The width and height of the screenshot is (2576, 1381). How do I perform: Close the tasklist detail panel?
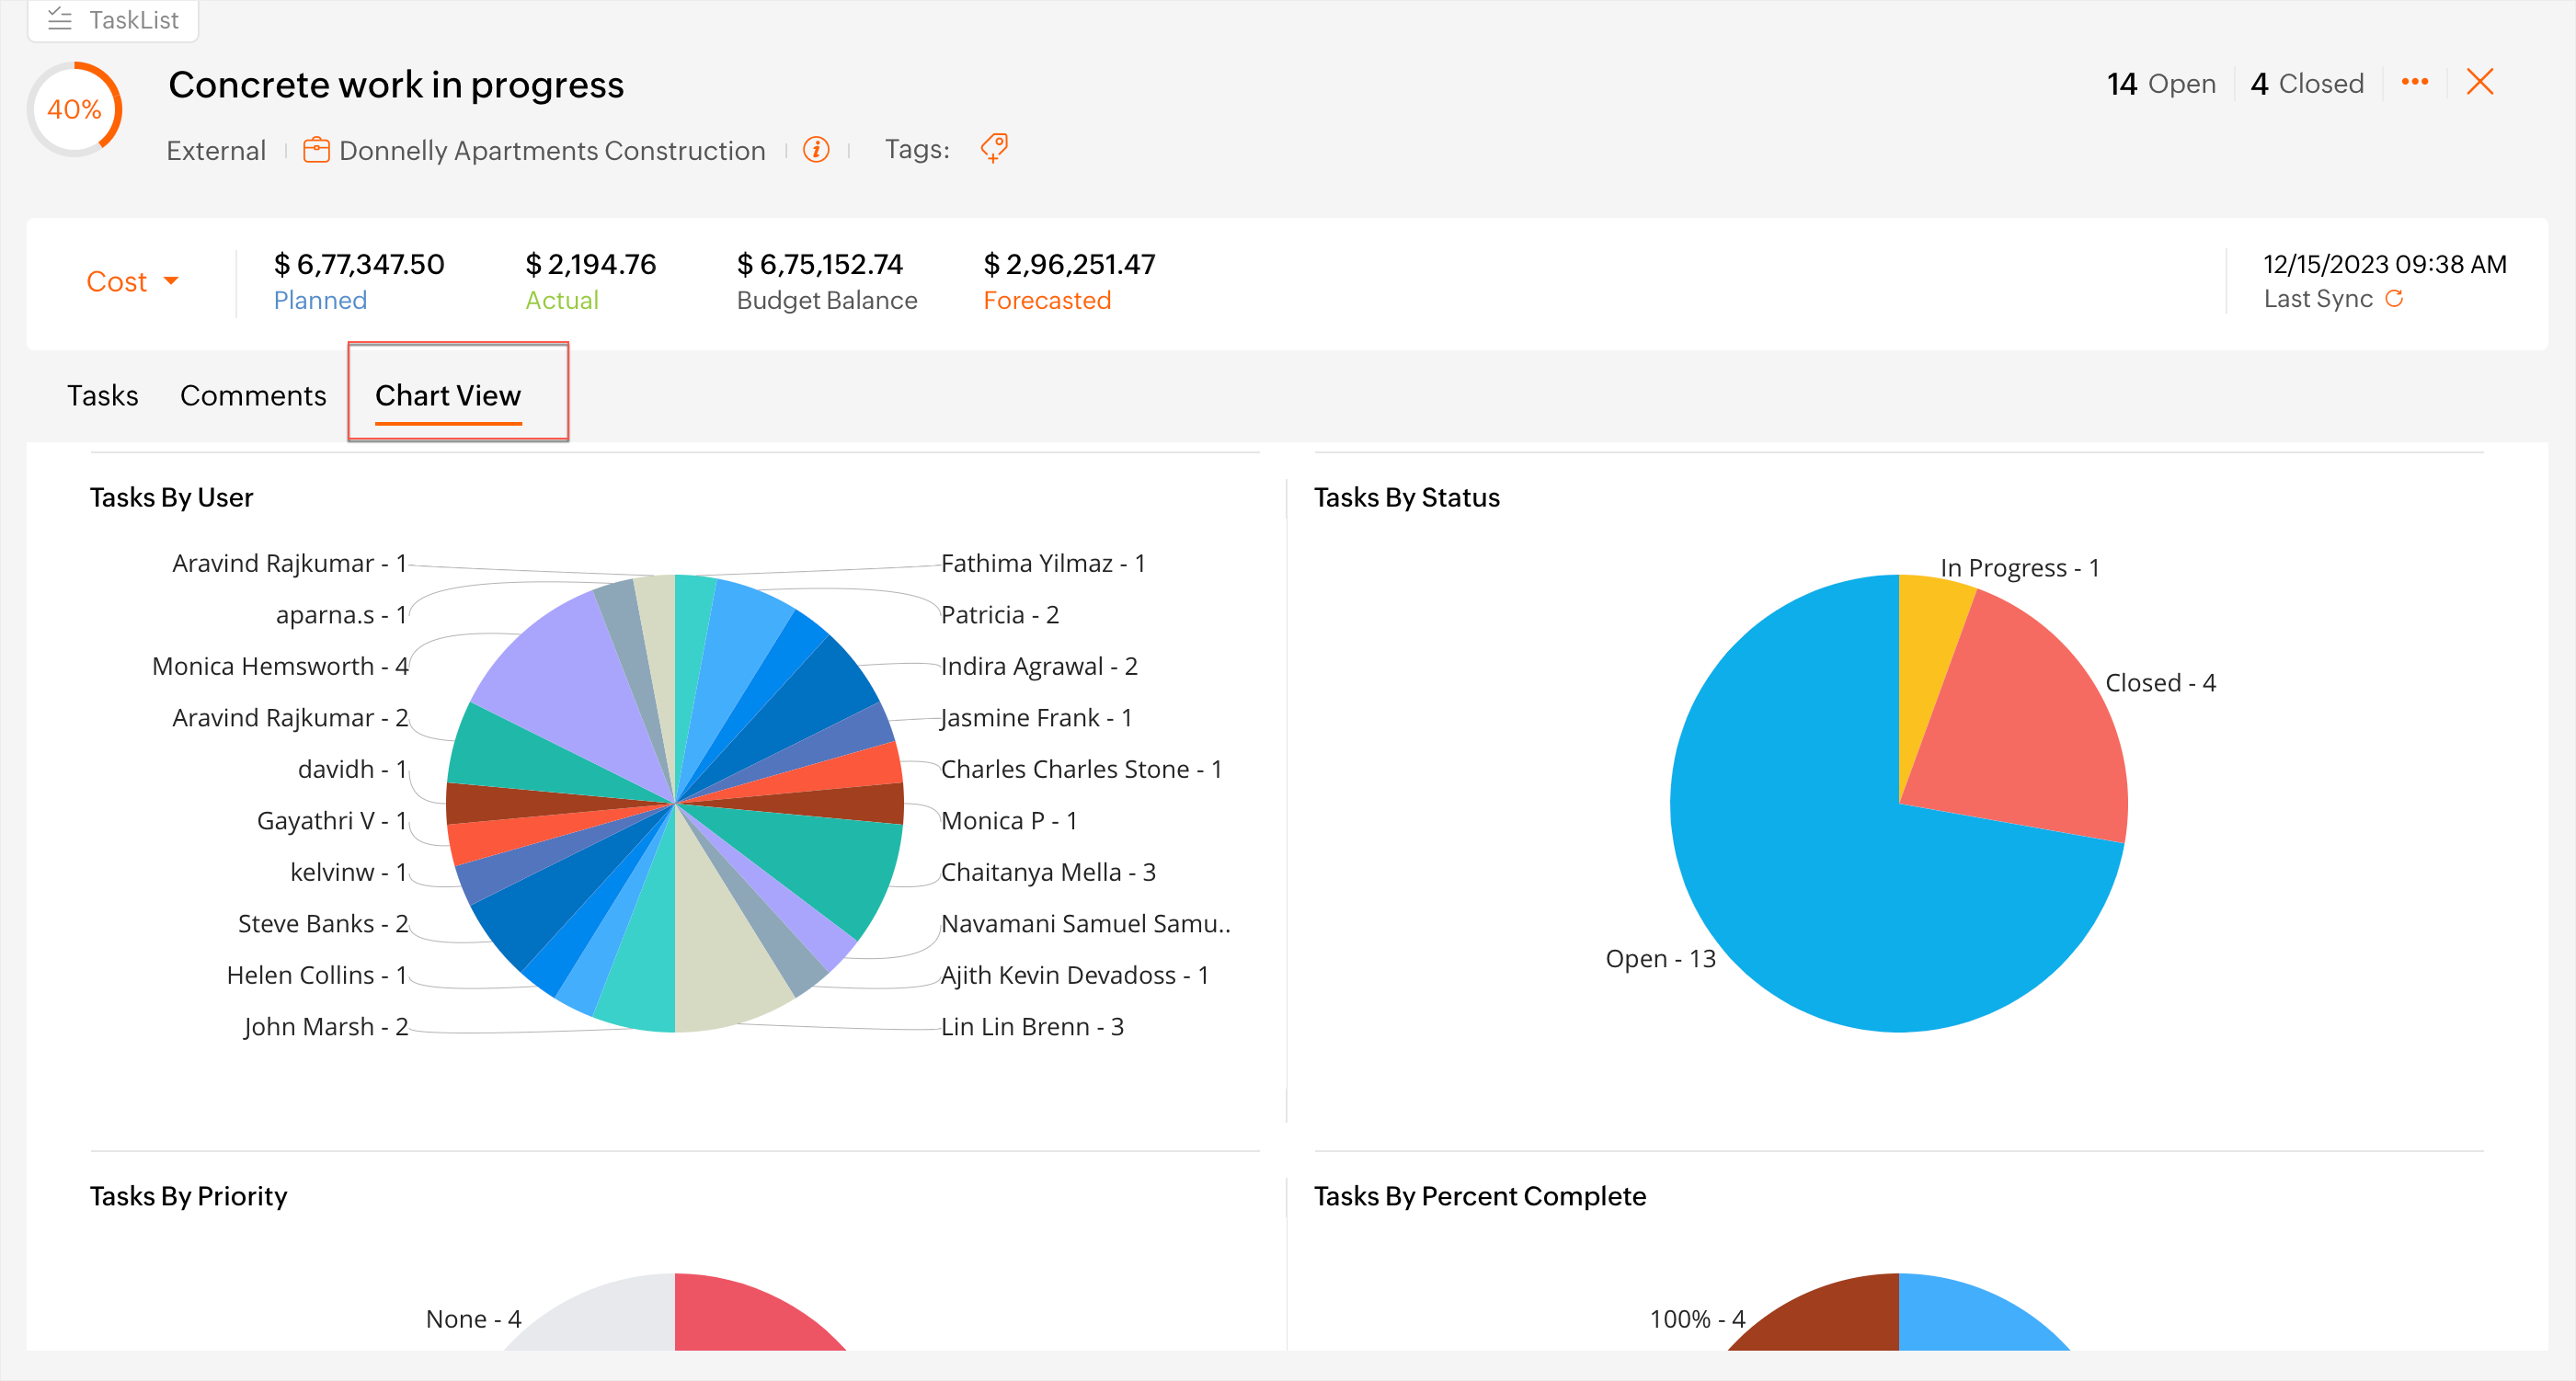[2479, 82]
